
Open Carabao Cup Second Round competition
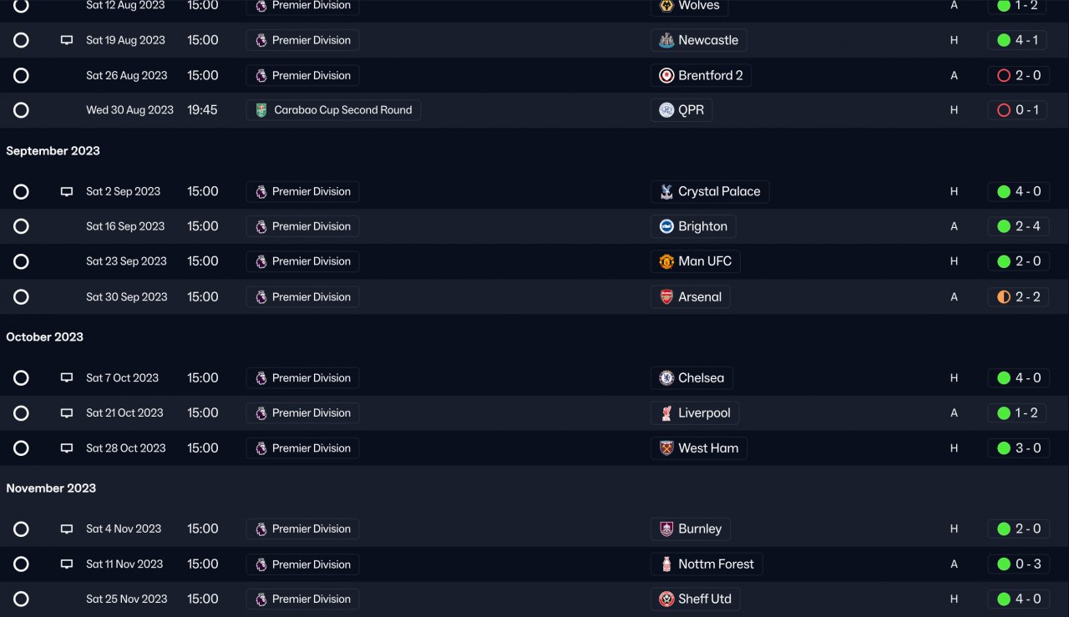click(342, 110)
